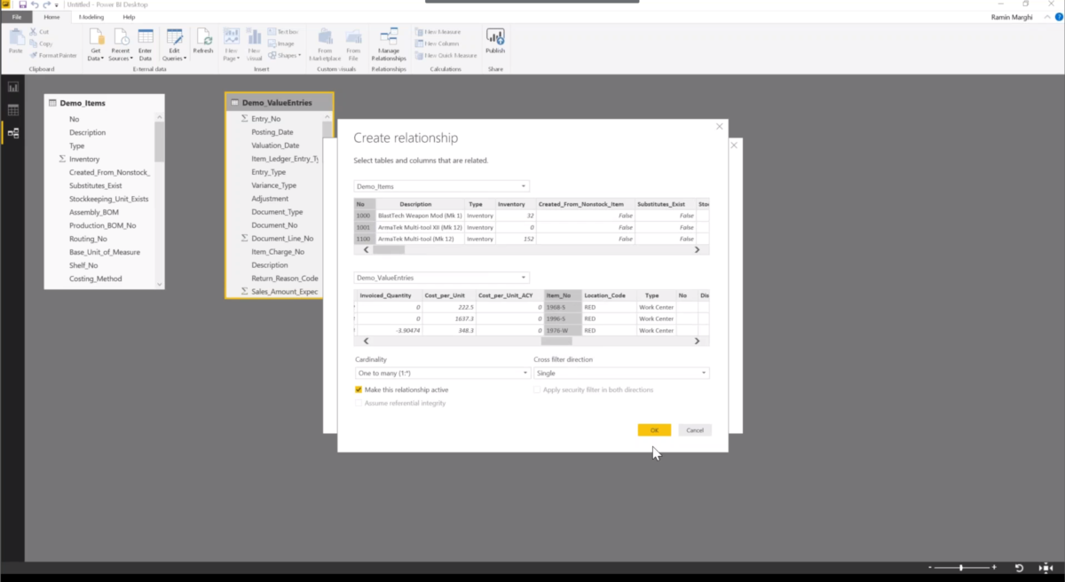The image size is (1065, 582).
Task: Click the New Visual chart icon
Action: [255, 36]
